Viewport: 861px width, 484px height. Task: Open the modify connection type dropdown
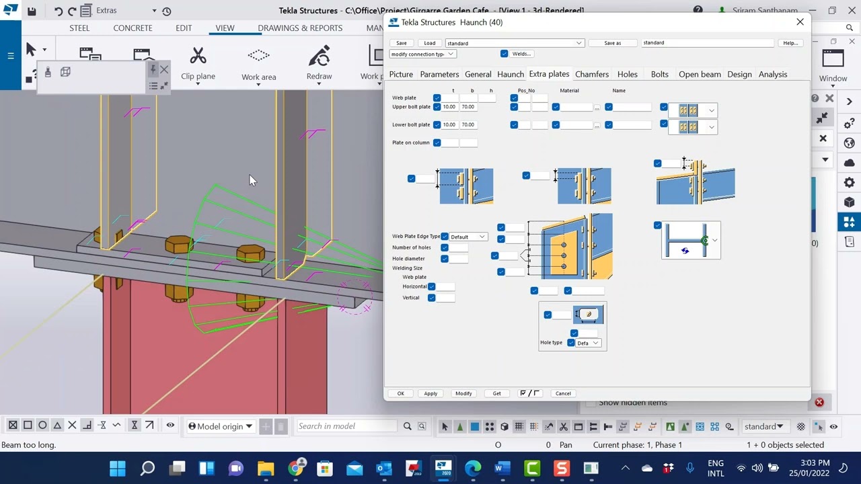(x=422, y=54)
